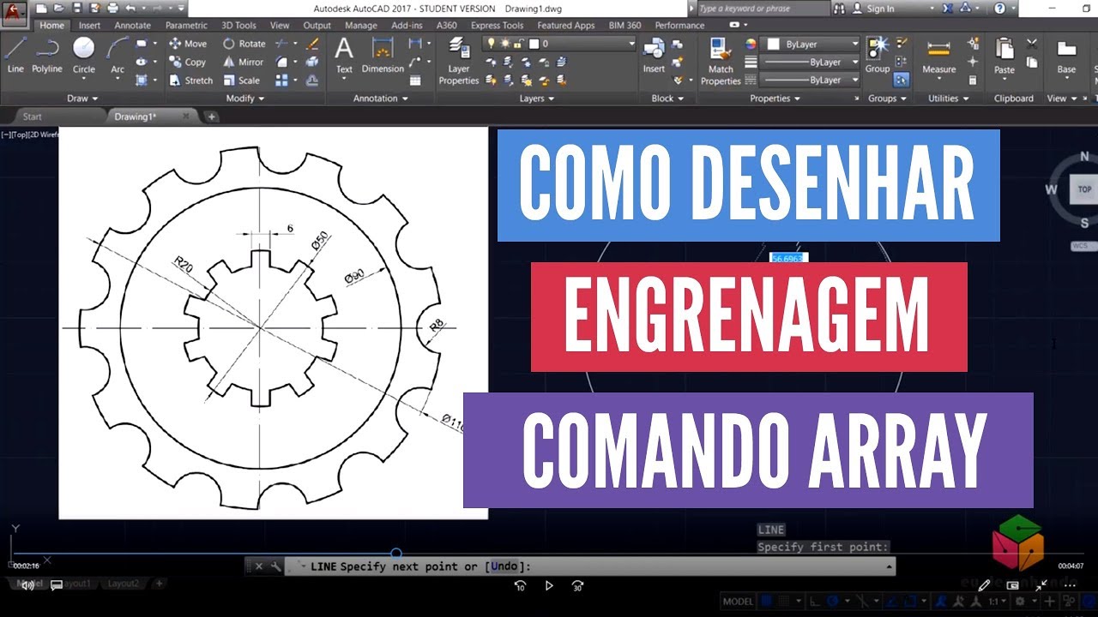Click the Move command

(x=188, y=44)
